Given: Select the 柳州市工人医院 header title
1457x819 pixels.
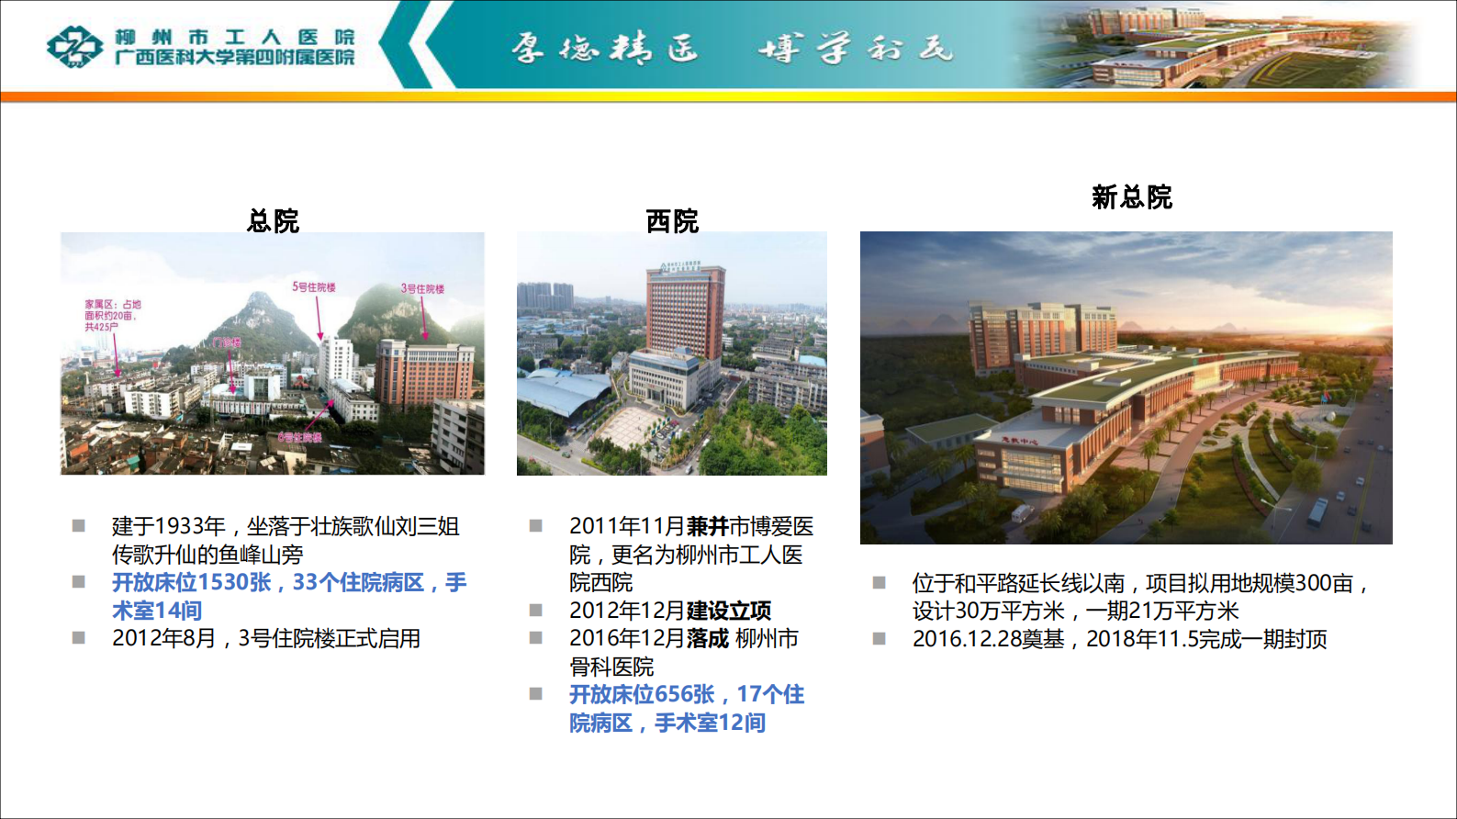Looking at the screenshot, I should click(x=234, y=37).
